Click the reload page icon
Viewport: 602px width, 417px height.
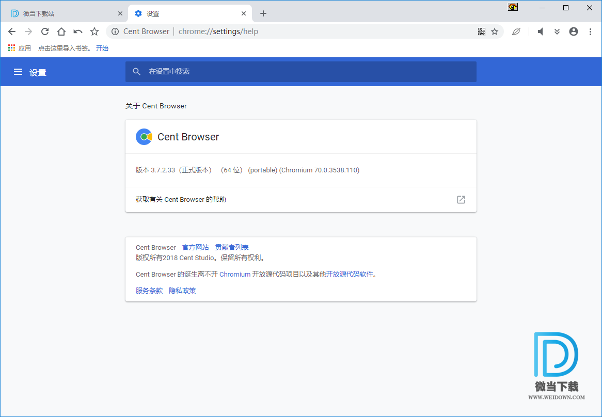(x=45, y=31)
